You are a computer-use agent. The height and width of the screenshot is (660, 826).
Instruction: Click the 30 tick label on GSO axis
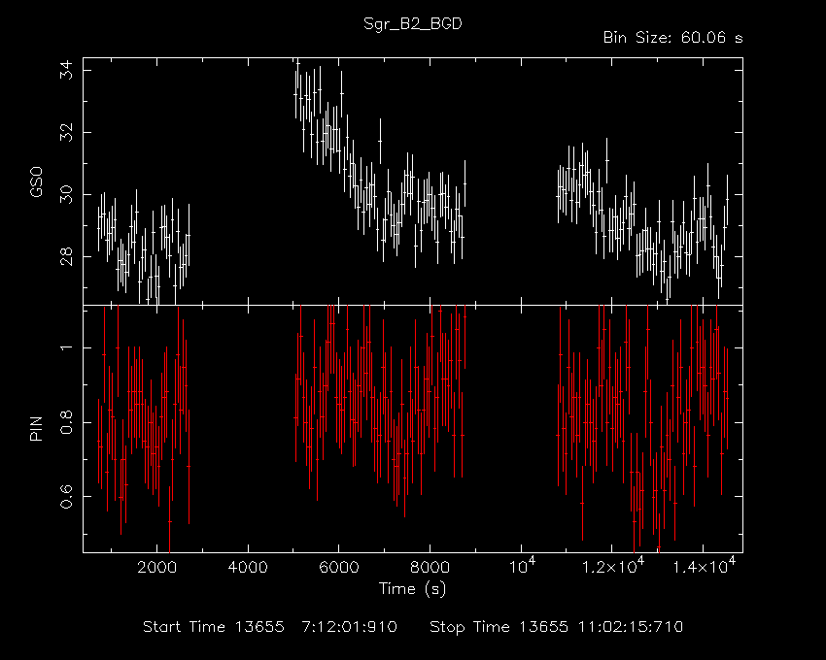point(66,195)
